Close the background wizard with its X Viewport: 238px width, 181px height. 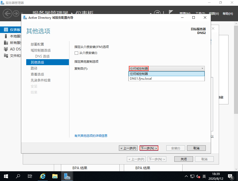point(213,28)
